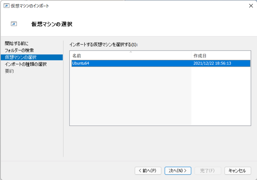Go to 開始する前に step

[x=17, y=43]
